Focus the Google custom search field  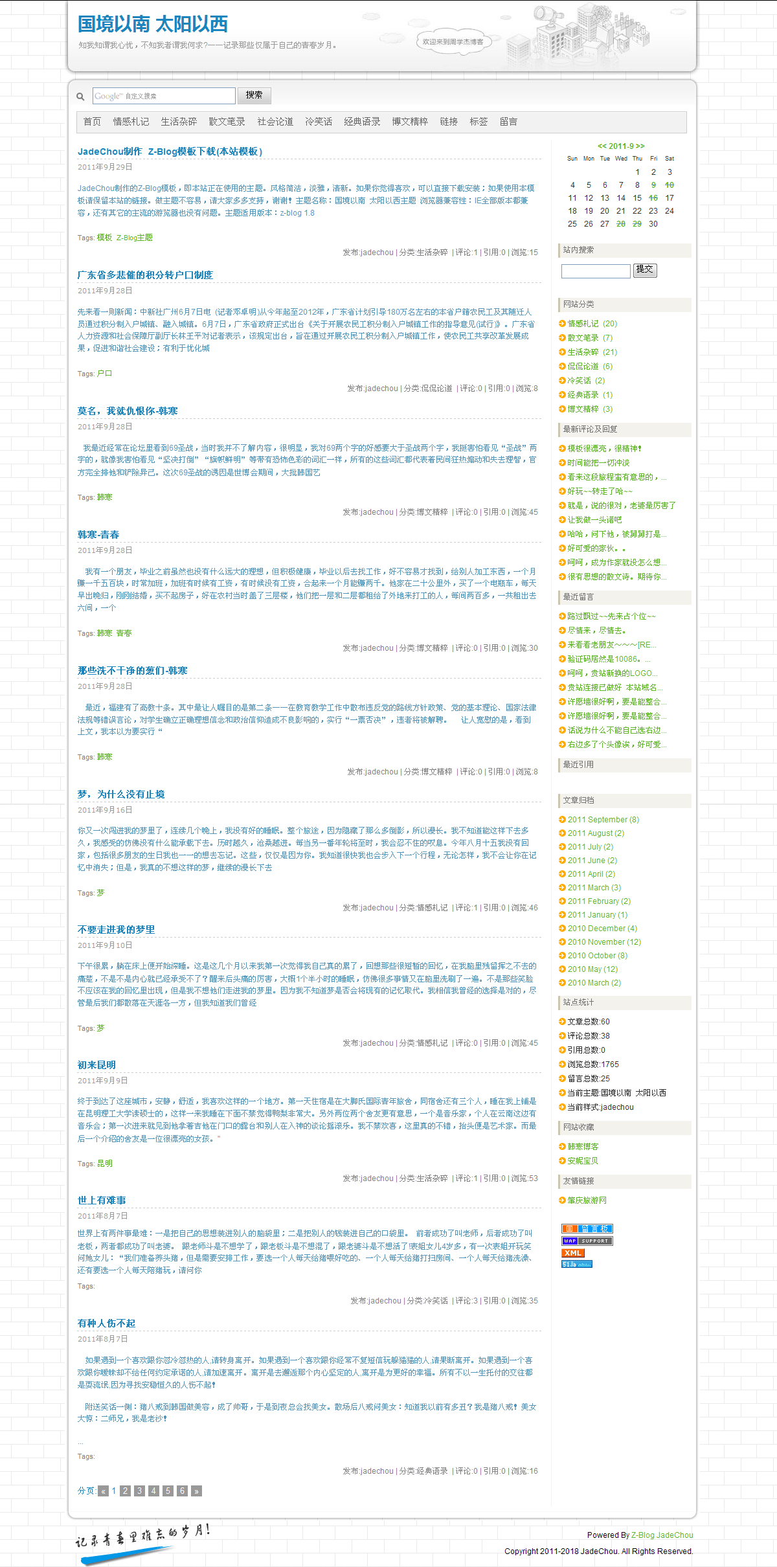click(164, 96)
